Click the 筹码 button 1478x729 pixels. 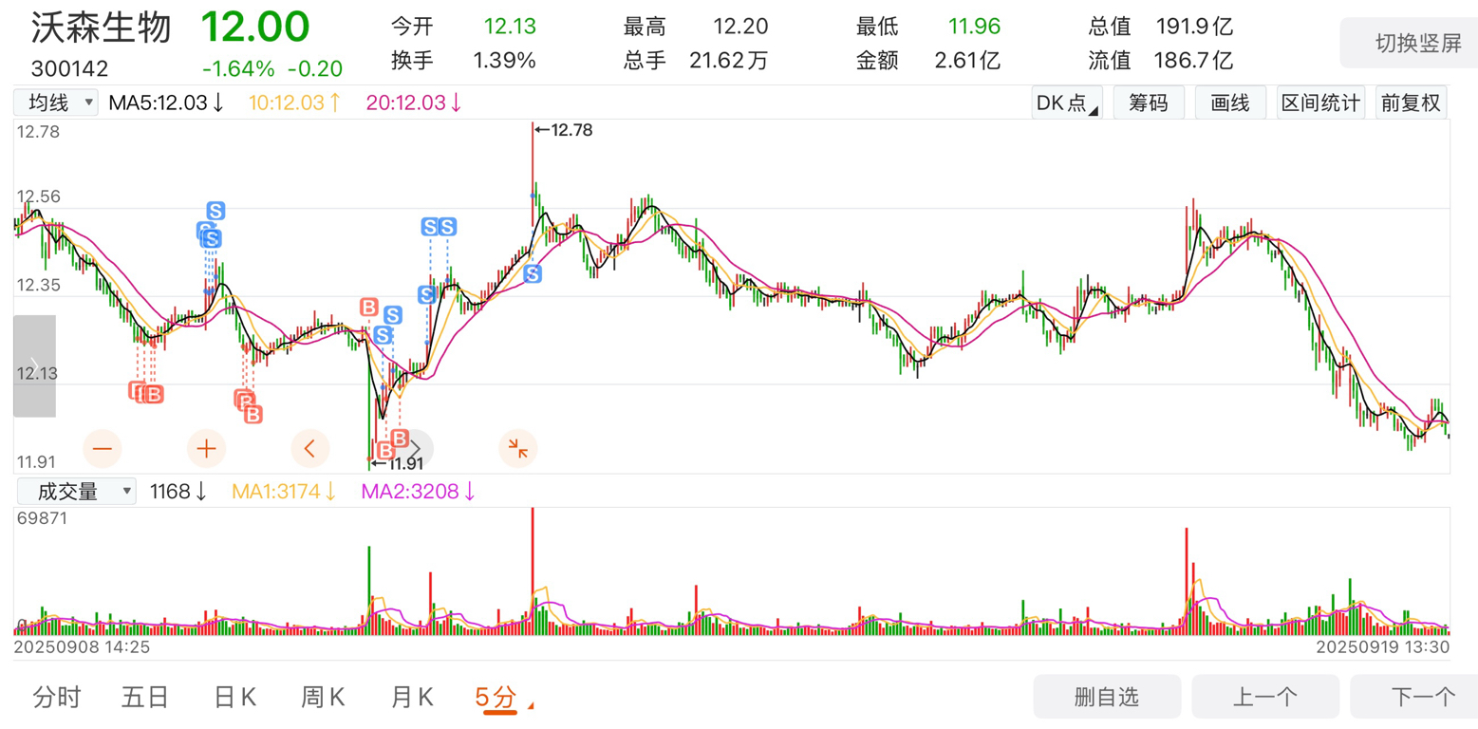[1149, 103]
